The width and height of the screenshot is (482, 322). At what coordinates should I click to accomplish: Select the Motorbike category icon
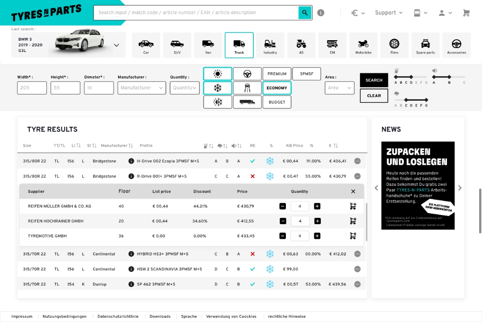[x=363, y=45]
